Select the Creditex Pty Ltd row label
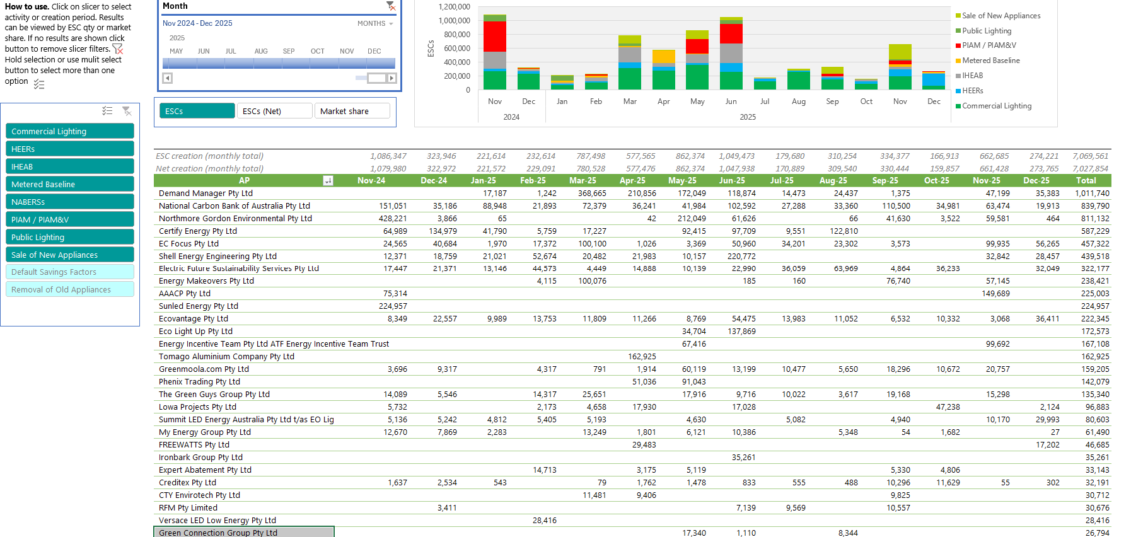1131x537 pixels. (187, 483)
